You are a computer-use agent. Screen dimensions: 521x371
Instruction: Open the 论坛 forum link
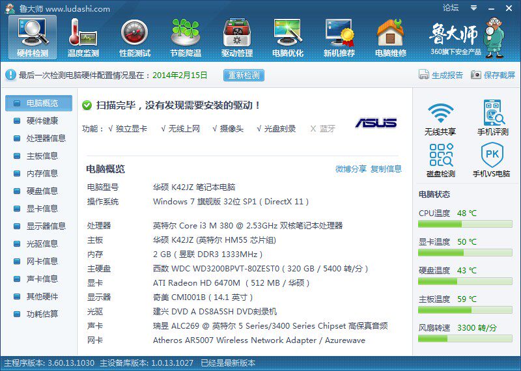tap(450, 8)
